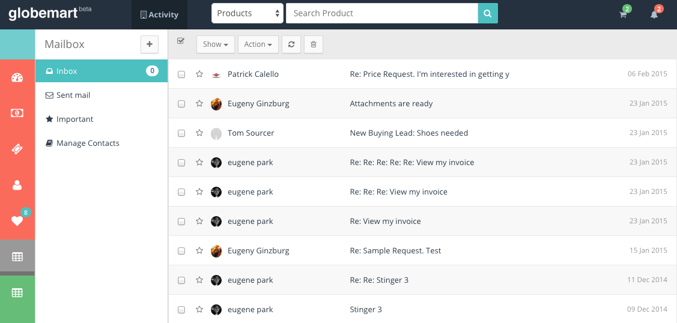The image size is (677, 323).
Task: Refresh the mailbox message list
Action: (291, 44)
